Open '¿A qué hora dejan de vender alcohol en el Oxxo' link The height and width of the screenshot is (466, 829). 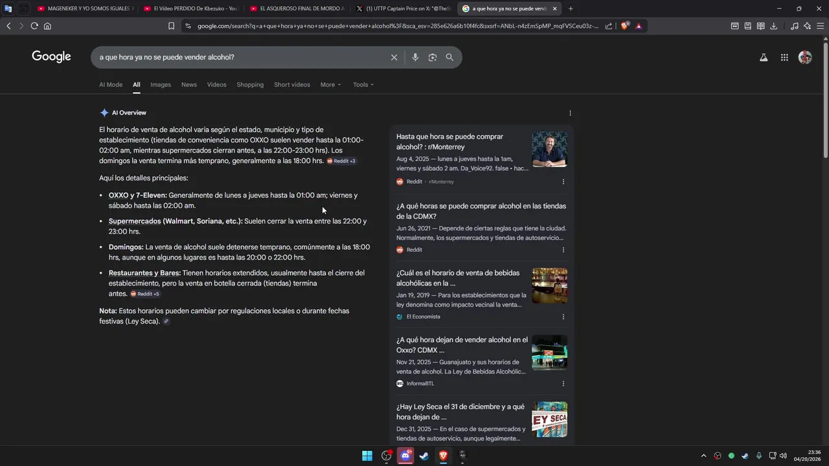coord(462,345)
